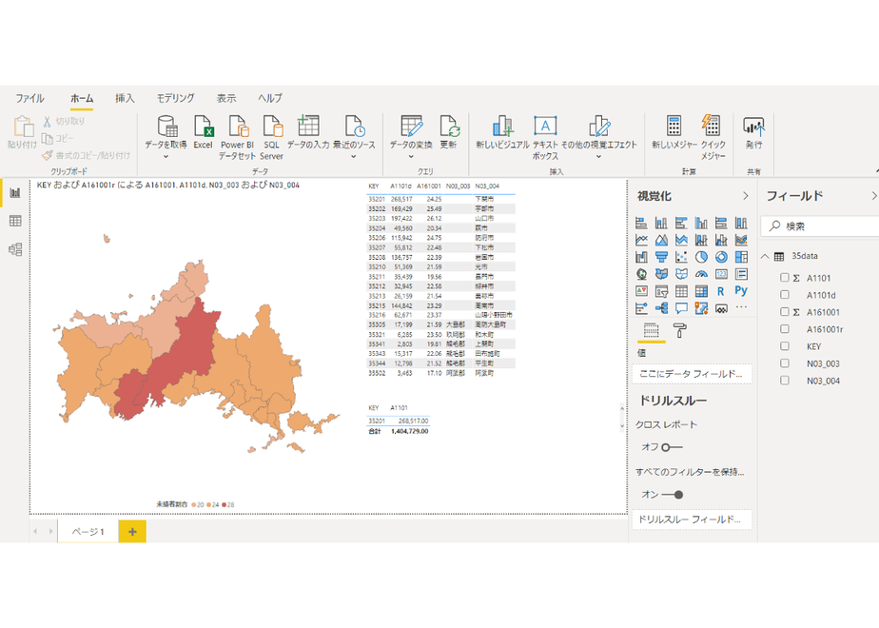Open クイック メジャー dialog
The height and width of the screenshot is (628, 879).
(713, 137)
